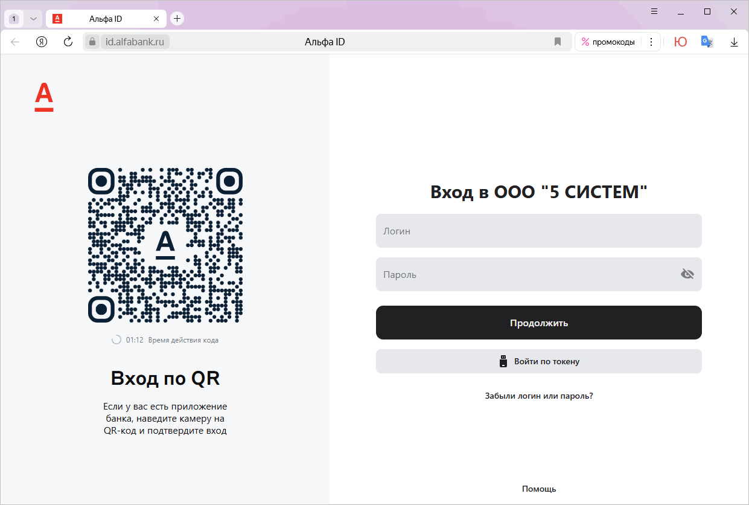The height and width of the screenshot is (505, 749).
Task: Click the Альфа ID page title in address bar
Action: (x=325, y=42)
